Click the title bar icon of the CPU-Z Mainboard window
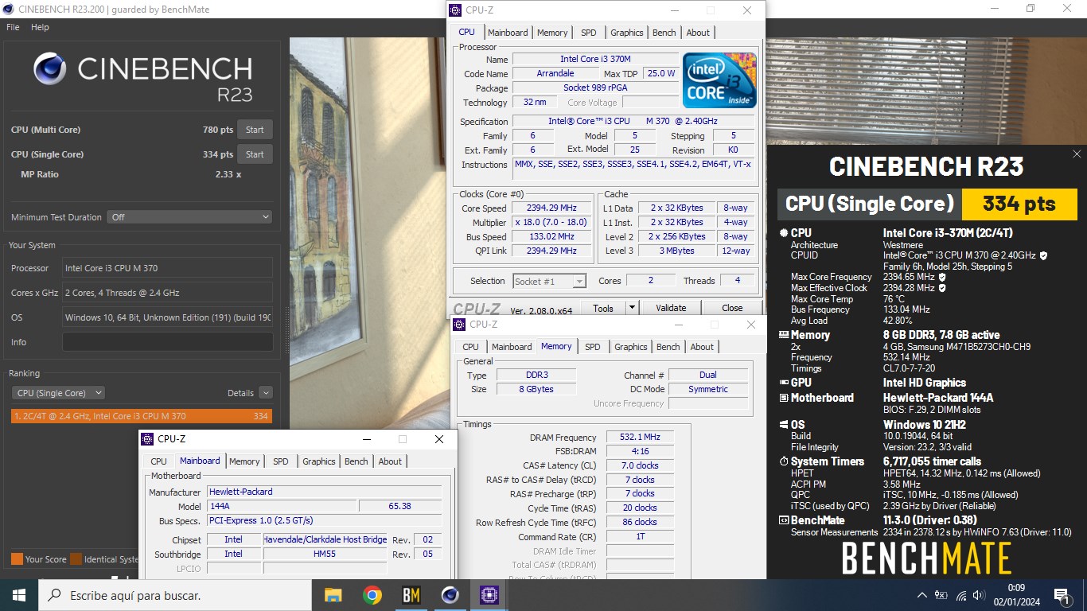The width and height of the screenshot is (1087, 611). [147, 439]
